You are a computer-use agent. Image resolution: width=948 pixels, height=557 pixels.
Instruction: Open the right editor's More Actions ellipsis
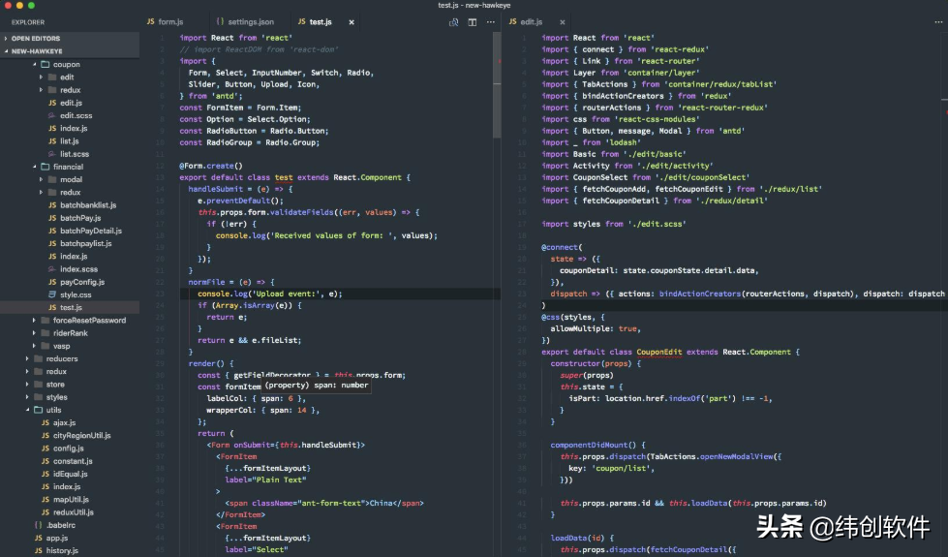[x=936, y=21]
